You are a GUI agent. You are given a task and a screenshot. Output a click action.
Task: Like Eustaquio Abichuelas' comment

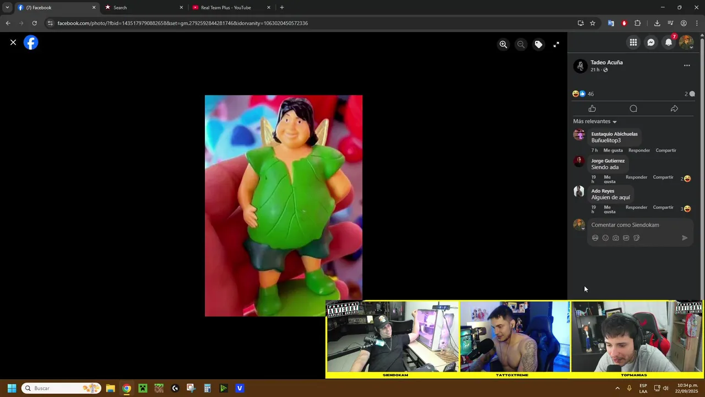(613, 151)
